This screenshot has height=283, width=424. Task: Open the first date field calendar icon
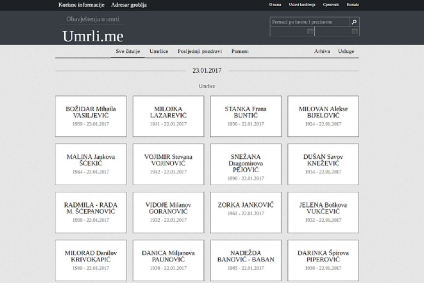310,32
